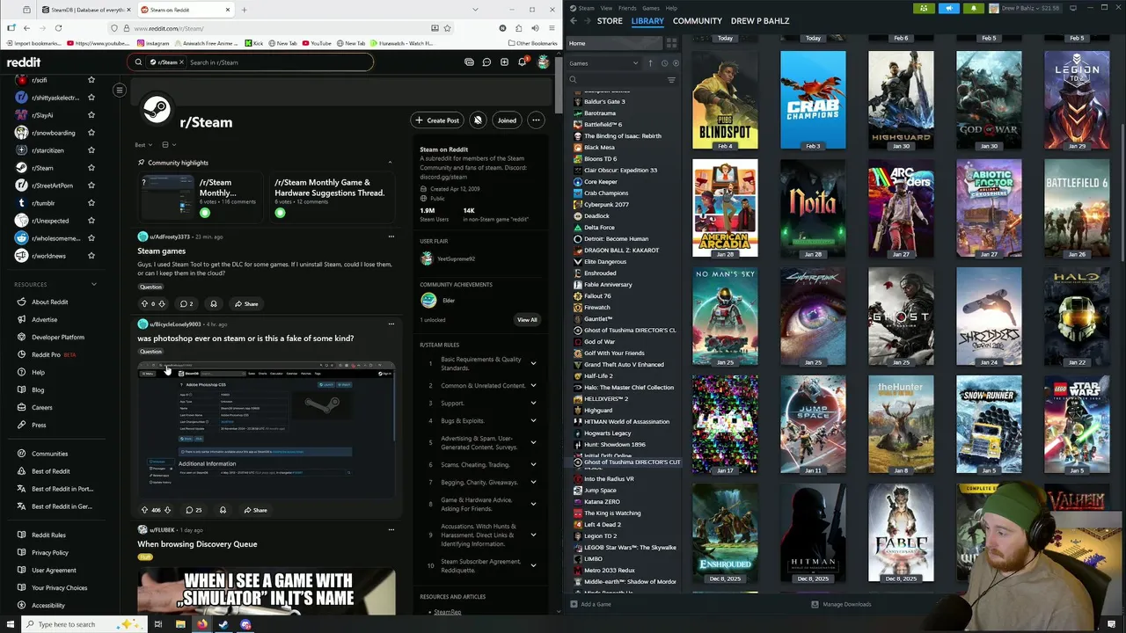Select Baldur's Gate 3 in Steam game list
The image size is (1126, 633).
click(x=604, y=101)
